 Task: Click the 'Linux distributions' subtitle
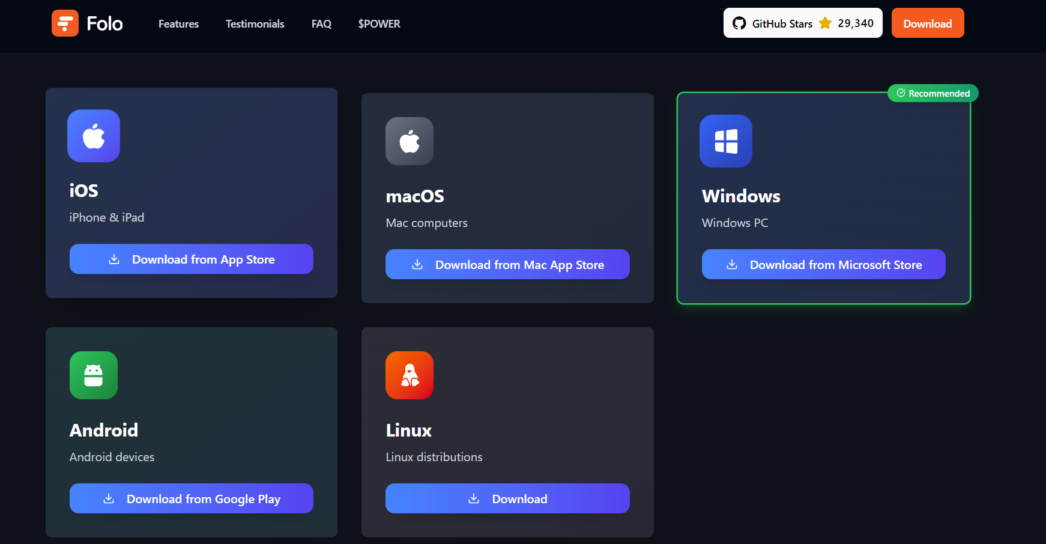point(434,457)
